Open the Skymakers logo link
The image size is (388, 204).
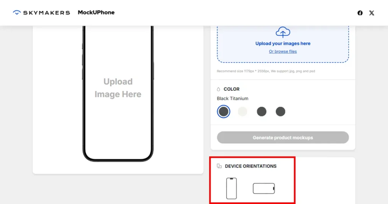tap(41, 13)
